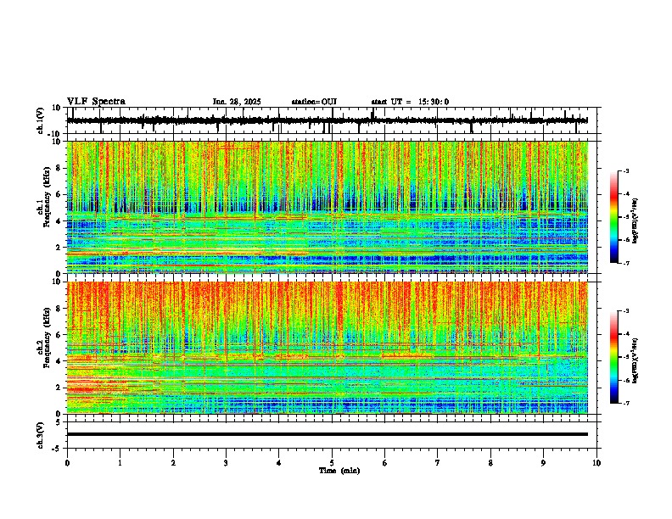Viewport: 672px width, 519px height.
Task: Click the ch.2 spectrogram color scale bar
Action: tap(613, 357)
